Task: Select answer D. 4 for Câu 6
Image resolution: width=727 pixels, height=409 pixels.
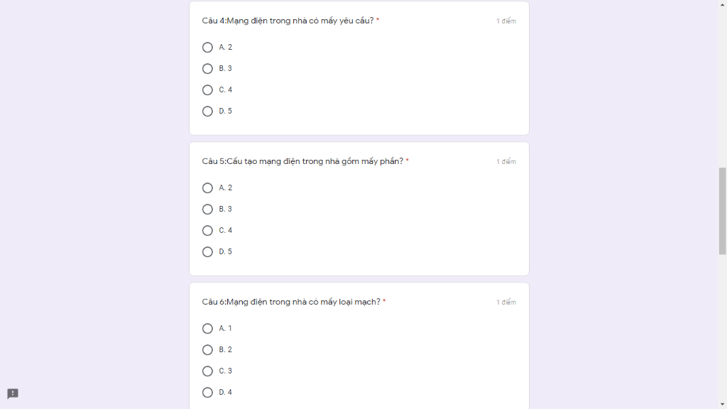Action: pos(207,393)
